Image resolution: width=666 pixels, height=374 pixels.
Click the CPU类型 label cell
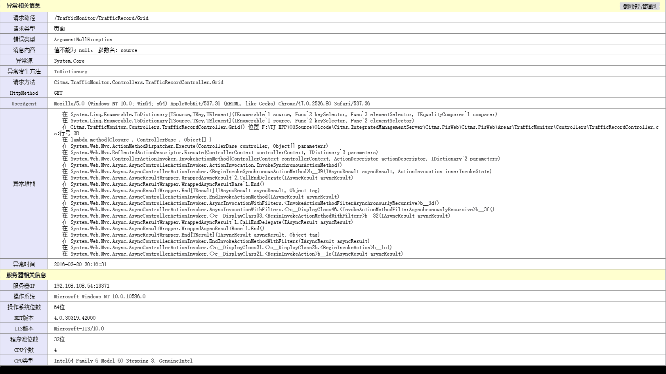click(24, 361)
